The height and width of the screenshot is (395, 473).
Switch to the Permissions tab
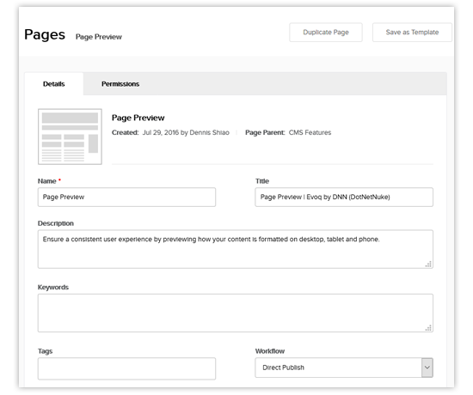[120, 84]
